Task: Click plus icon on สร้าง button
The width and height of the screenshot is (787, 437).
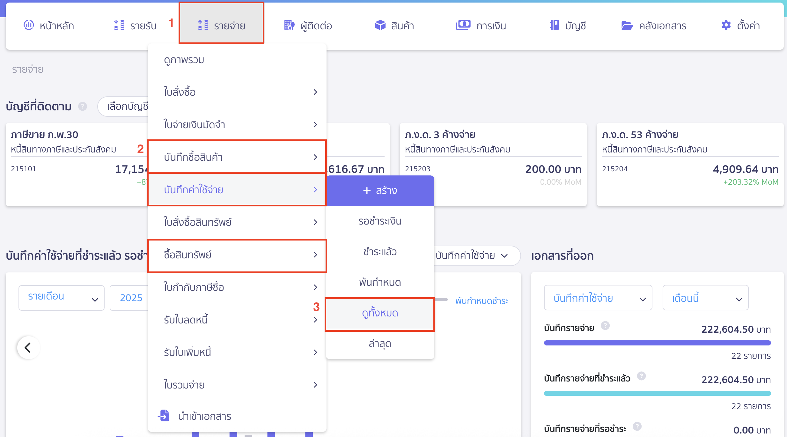Action: [x=367, y=190]
